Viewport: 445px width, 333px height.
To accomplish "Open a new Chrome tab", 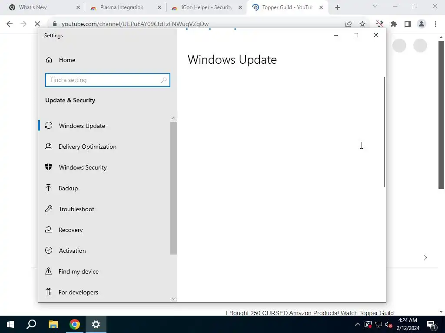I will 337,8.
